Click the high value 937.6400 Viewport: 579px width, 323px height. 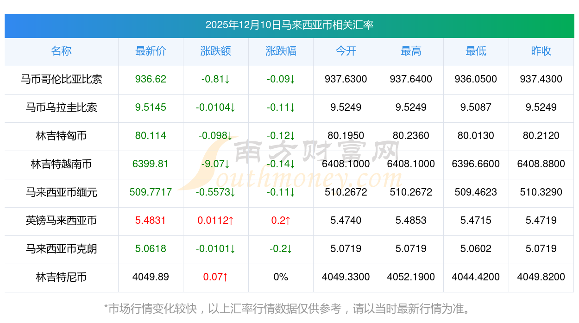point(411,79)
